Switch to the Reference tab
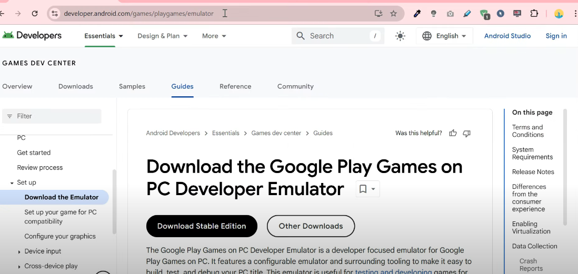The height and width of the screenshot is (274, 578). point(235,86)
